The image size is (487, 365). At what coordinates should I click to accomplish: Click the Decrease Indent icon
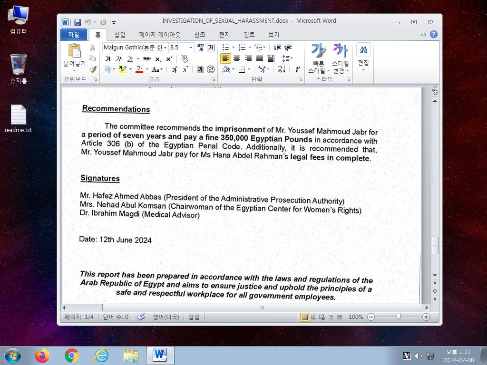coord(277,47)
